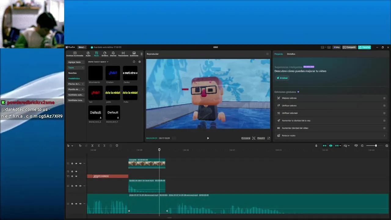Click the redo arrow in timeline toolbar

pyautogui.click(x=86, y=146)
